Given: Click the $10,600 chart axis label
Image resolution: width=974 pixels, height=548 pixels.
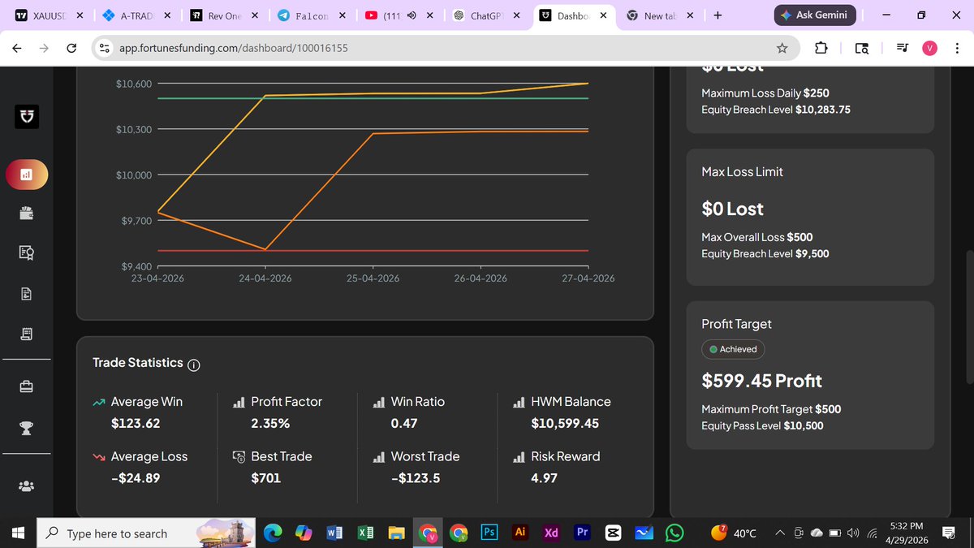Looking at the screenshot, I should pyautogui.click(x=133, y=84).
